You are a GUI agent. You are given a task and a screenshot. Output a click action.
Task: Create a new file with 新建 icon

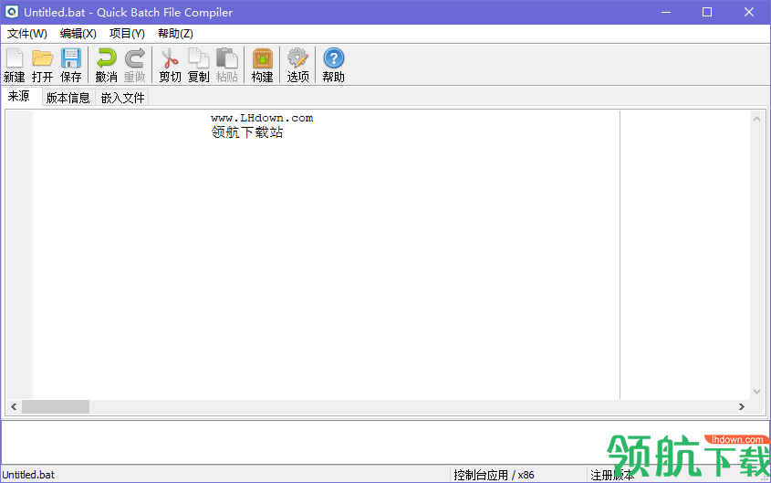pos(15,65)
